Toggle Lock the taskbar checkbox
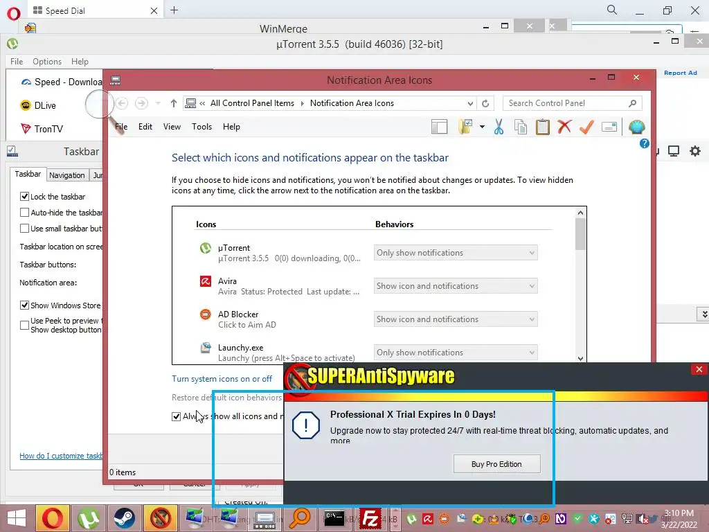This screenshot has width=709, height=532. tap(24, 197)
